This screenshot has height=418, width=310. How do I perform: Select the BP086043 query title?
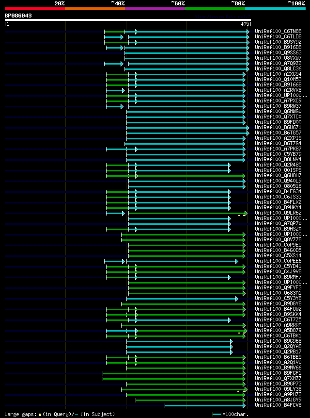click(x=18, y=16)
